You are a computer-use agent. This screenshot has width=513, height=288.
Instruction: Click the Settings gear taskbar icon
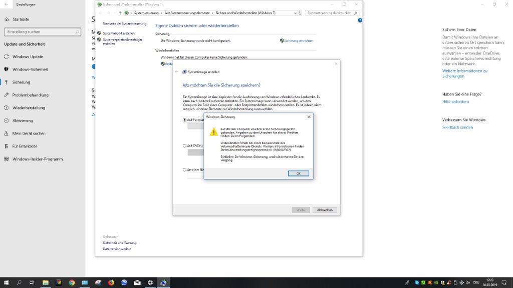[x=150, y=283]
